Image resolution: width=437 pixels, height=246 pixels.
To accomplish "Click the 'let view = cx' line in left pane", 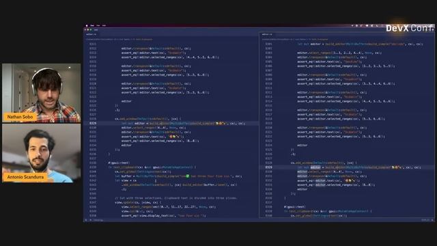I will [126, 180].
